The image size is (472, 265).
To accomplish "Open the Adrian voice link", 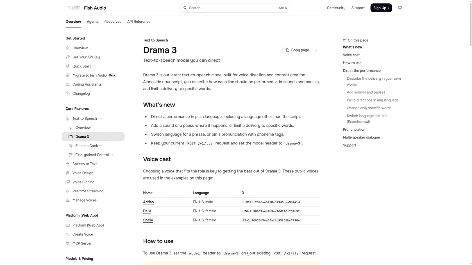I will click(x=148, y=202).
